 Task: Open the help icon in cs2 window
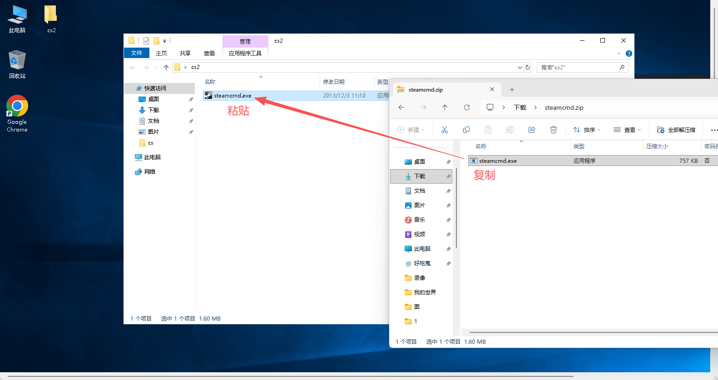pyautogui.click(x=629, y=54)
